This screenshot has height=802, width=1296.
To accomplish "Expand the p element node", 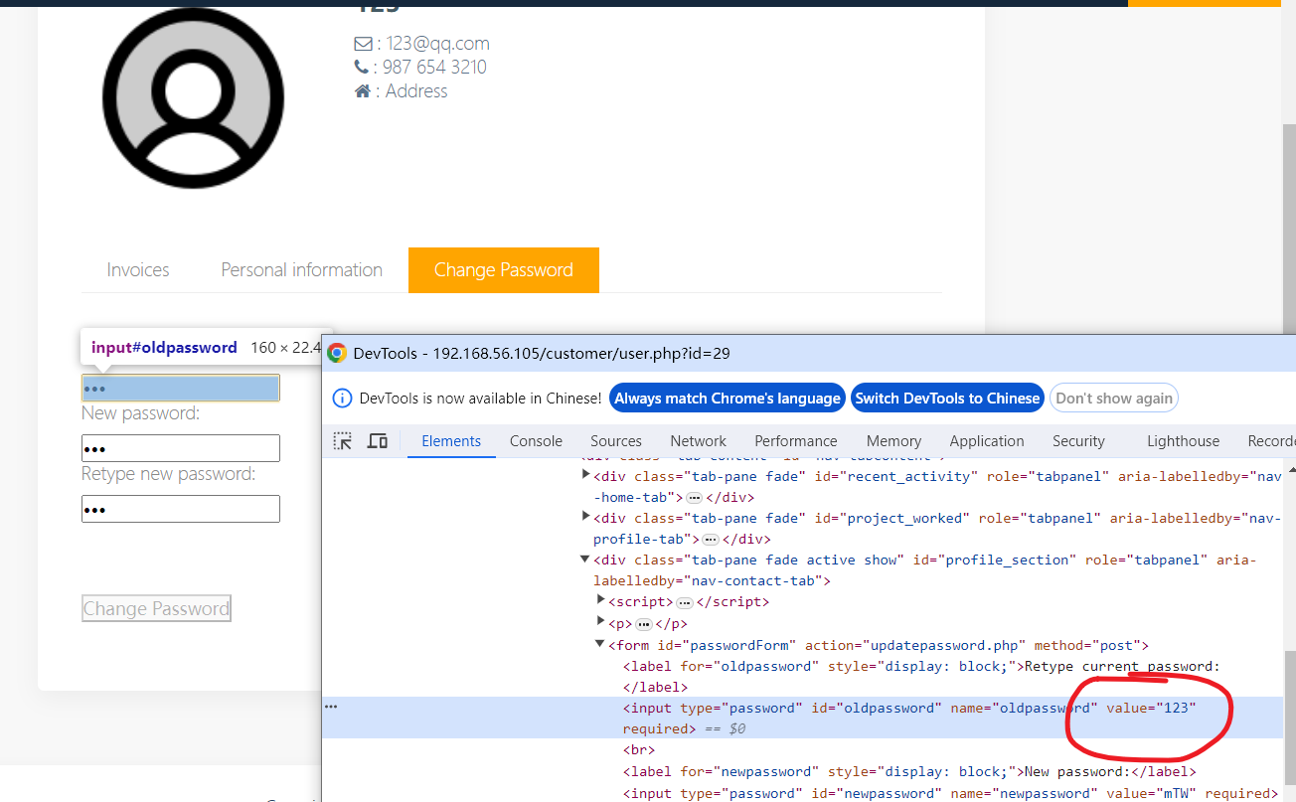I will [600, 623].
